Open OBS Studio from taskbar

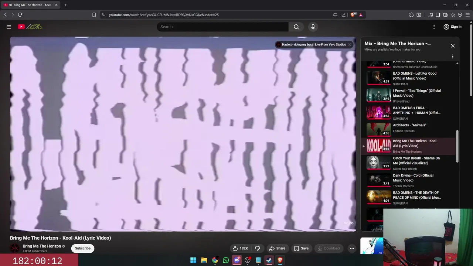point(248,260)
